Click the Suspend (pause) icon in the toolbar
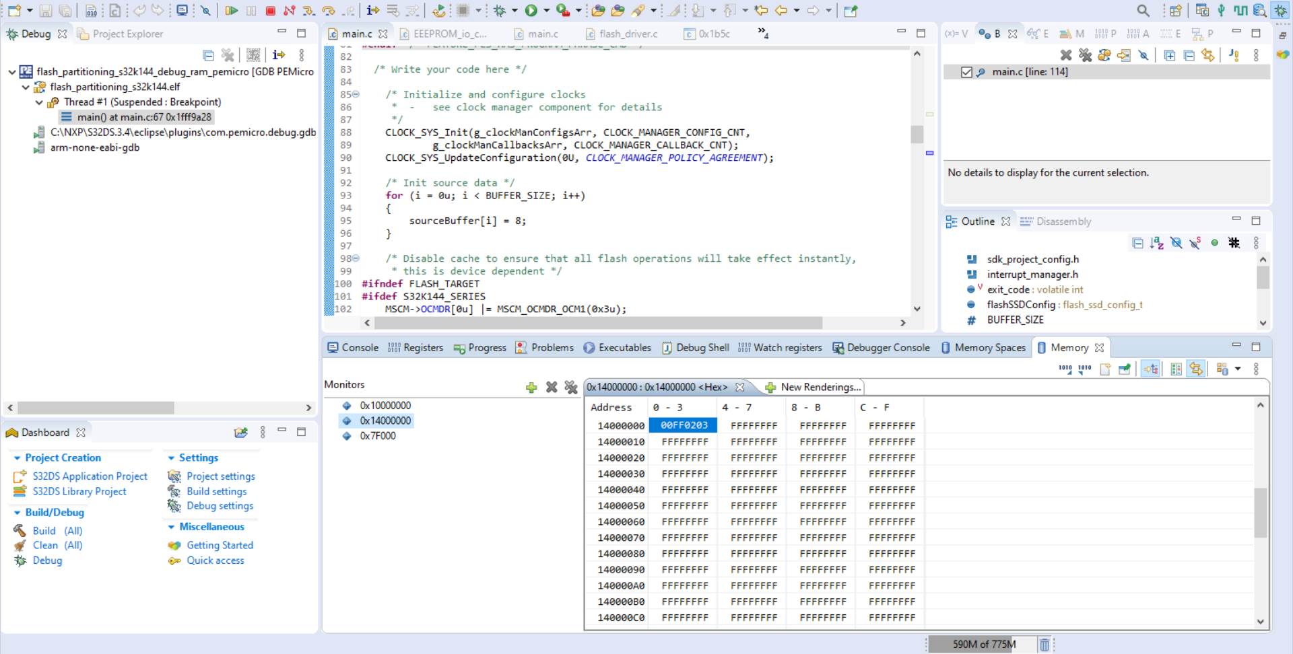The width and height of the screenshot is (1293, 654). (251, 11)
